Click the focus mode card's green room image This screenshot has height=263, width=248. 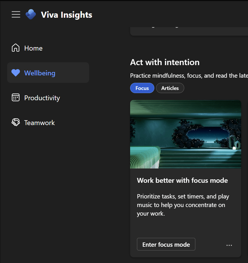click(x=186, y=134)
